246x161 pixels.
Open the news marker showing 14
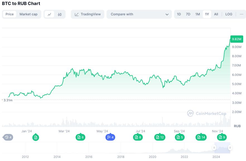click(201, 137)
